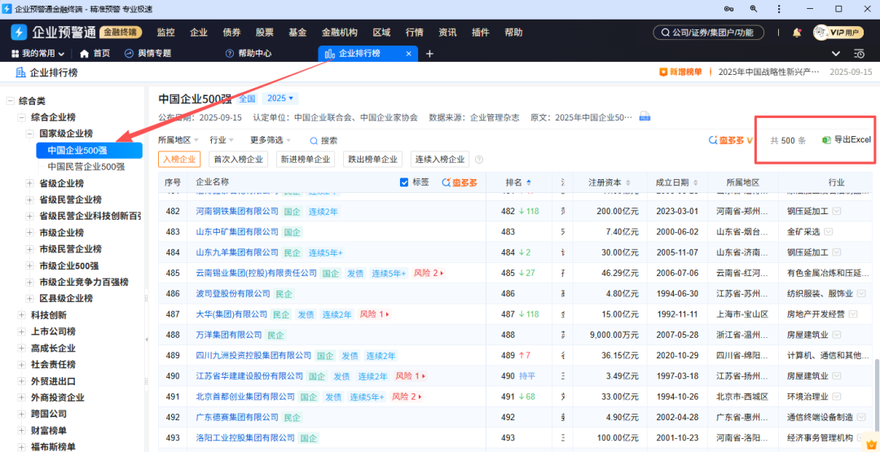
Task: Click 查多多 icon near 共500条
Action: (731, 140)
